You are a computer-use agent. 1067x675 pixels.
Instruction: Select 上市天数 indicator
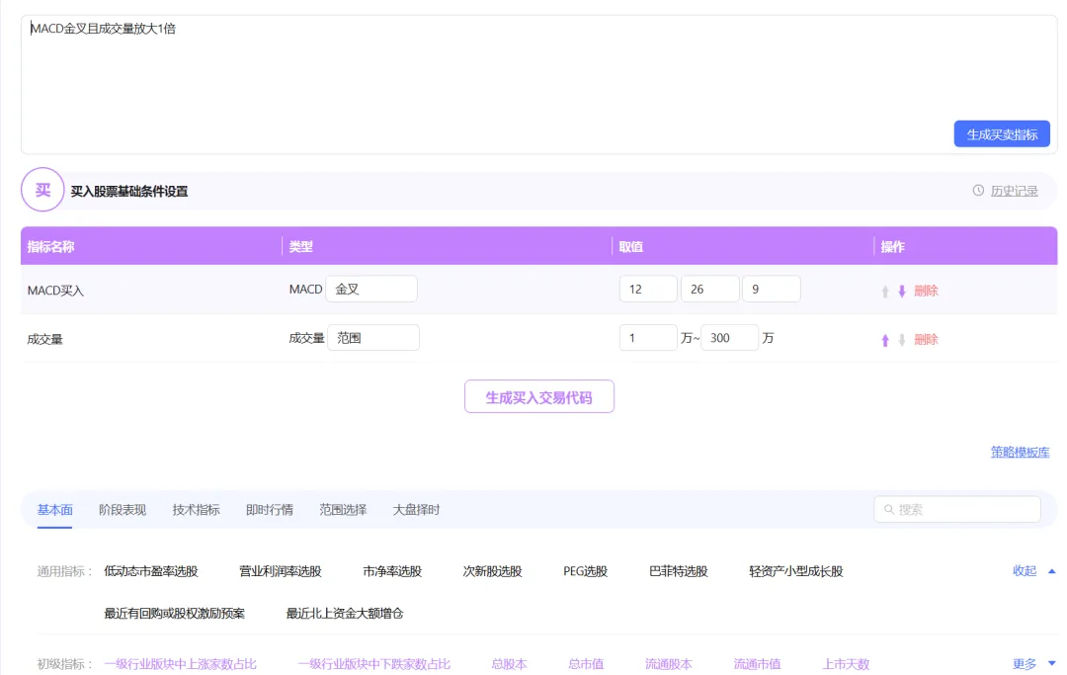pyautogui.click(x=846, y=664)
